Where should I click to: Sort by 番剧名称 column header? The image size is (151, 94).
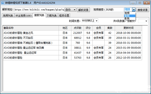tap(31, 28)
